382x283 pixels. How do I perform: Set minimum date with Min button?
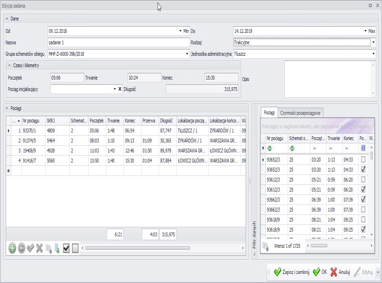tap(186, 31)
